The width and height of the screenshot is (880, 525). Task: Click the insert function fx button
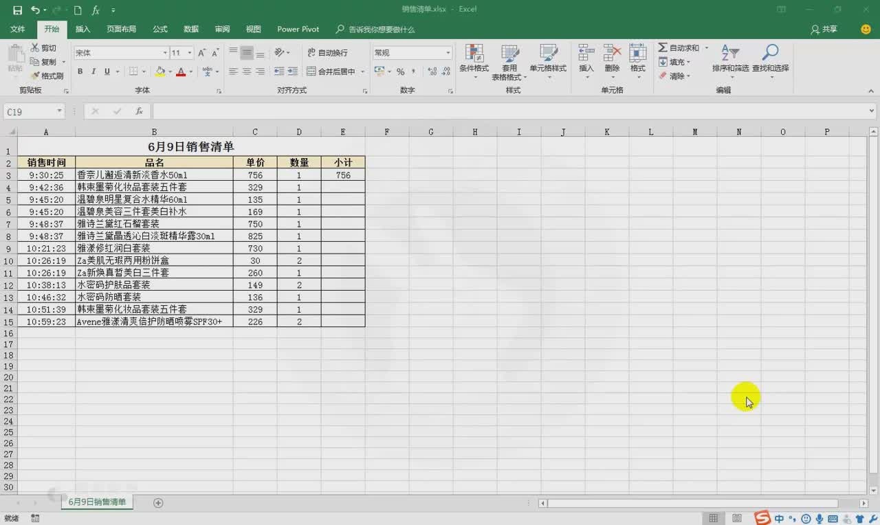(x=139, y=111)
